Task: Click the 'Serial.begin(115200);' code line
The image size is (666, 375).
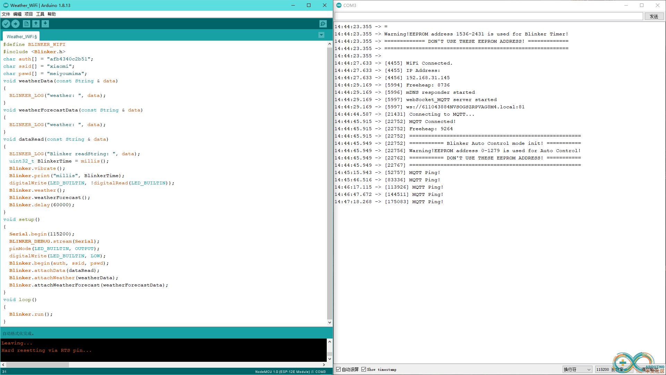Action: pyautogui.click(x=42, y=234)
